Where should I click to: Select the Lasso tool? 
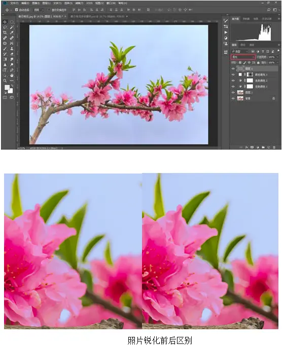[x=5, y=27]
